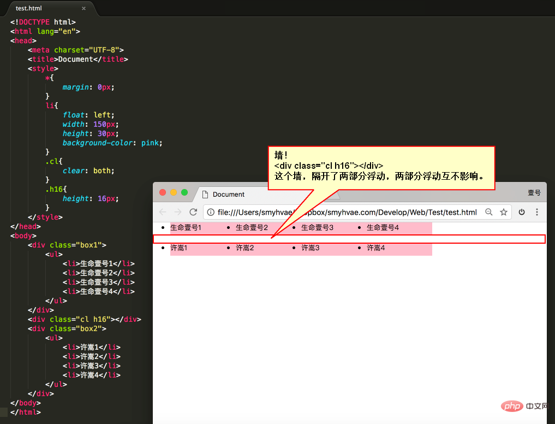This screenshot has width=555, height=424.
Task: Bookmark this page with the star icon
Action: point(504,212)
